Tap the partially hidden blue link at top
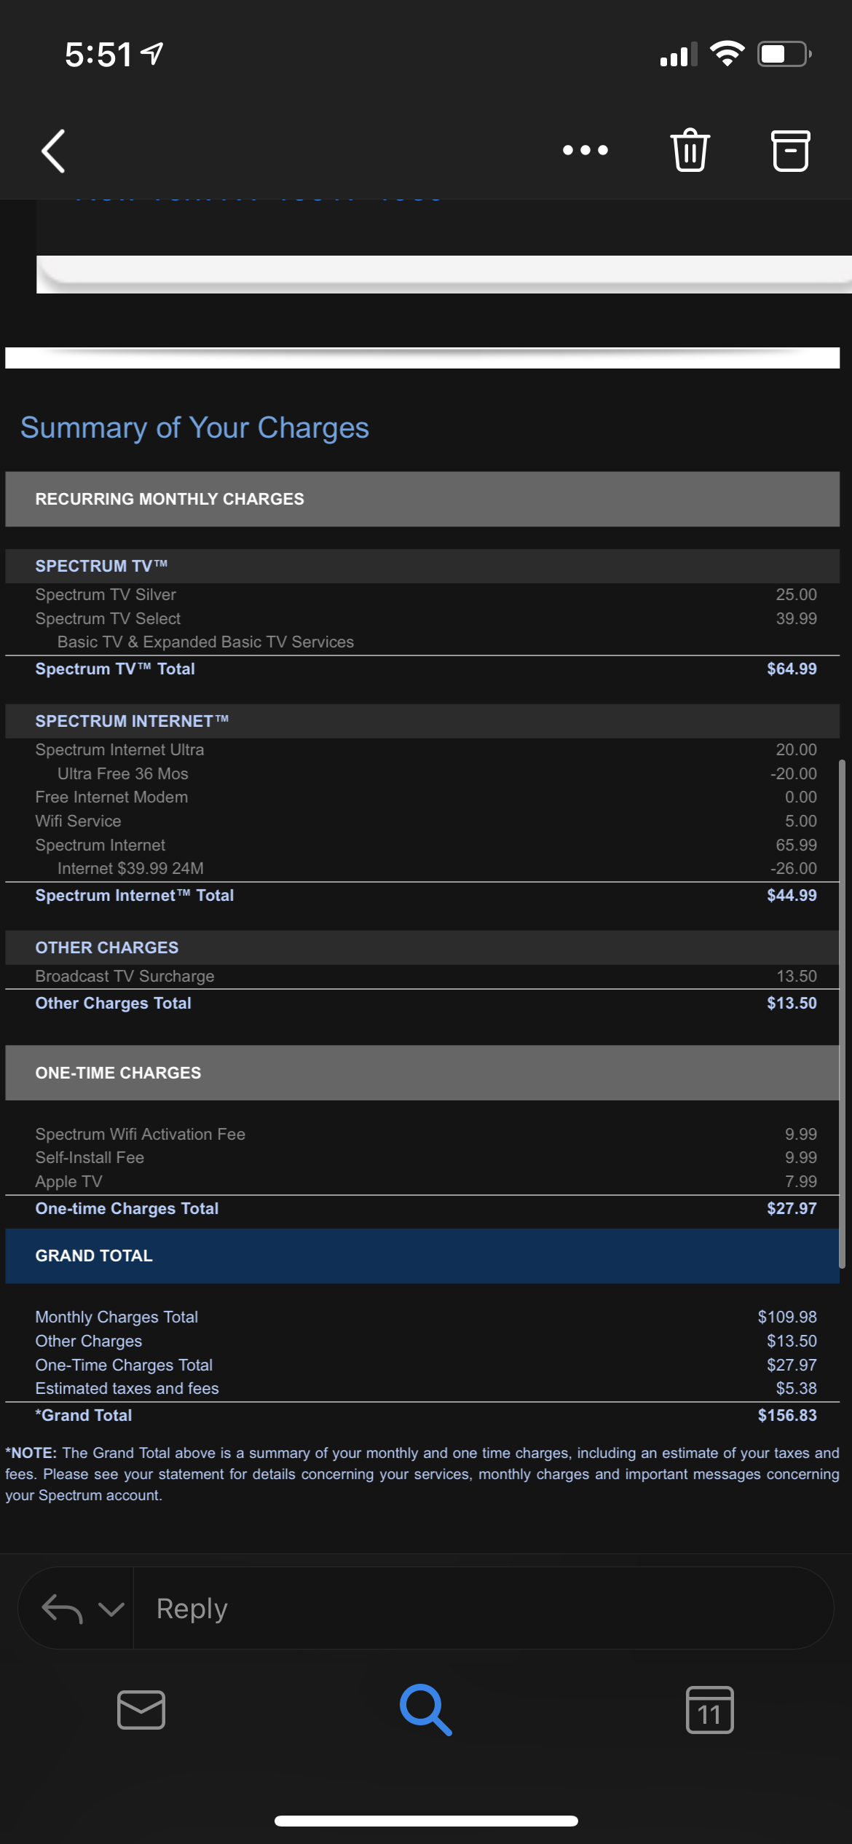The height and width of the screenshot is (1844, 852). (x=259, y=199)
